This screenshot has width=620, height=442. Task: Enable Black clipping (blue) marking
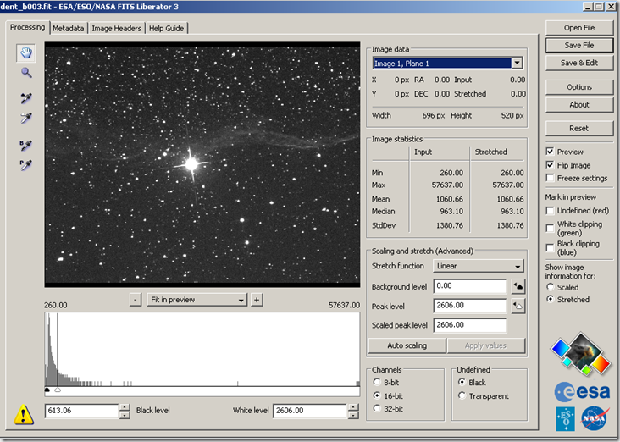[x=550, y=247]
